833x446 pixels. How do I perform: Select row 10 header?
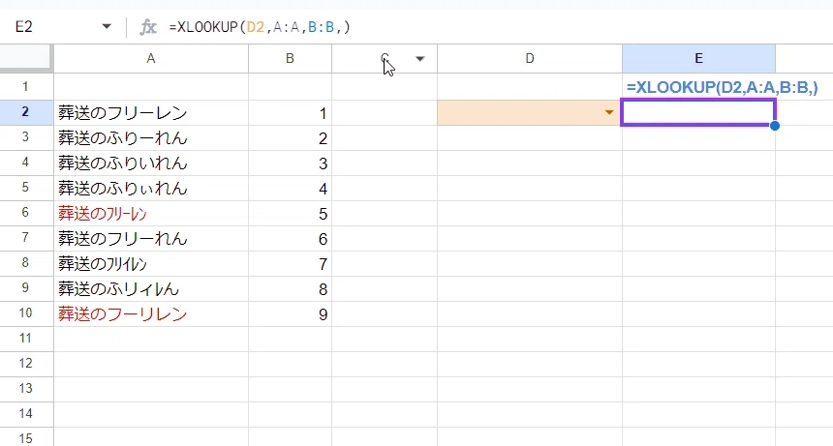click(x=25, y=314)
